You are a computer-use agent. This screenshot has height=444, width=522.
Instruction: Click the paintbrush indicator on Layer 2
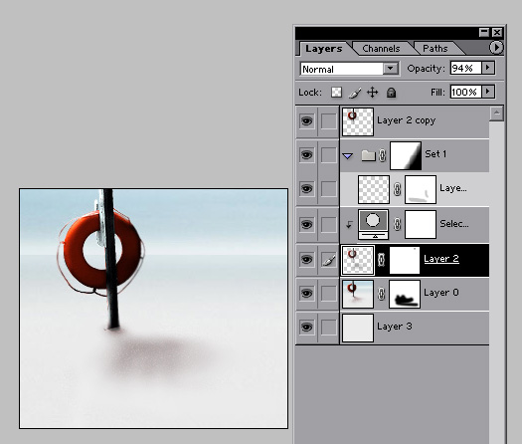(328, 260)
